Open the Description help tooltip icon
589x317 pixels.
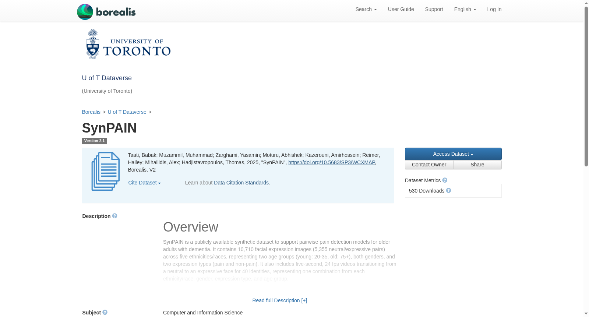point(114,216)
